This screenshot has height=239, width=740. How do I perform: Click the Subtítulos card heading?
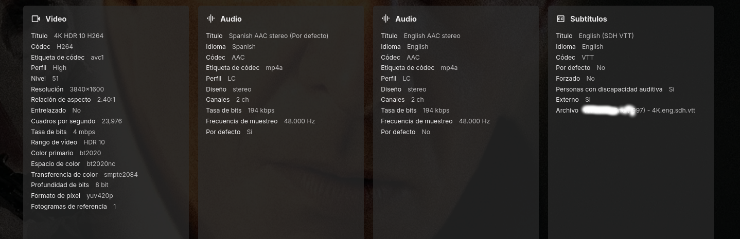[x=588, y=19]
